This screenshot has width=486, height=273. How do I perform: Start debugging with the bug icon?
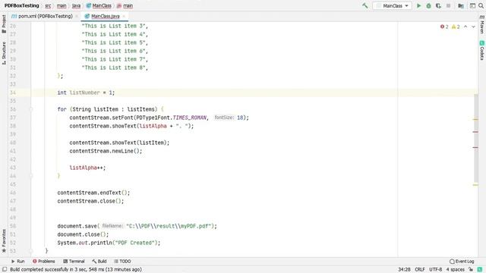click(428, 5)
